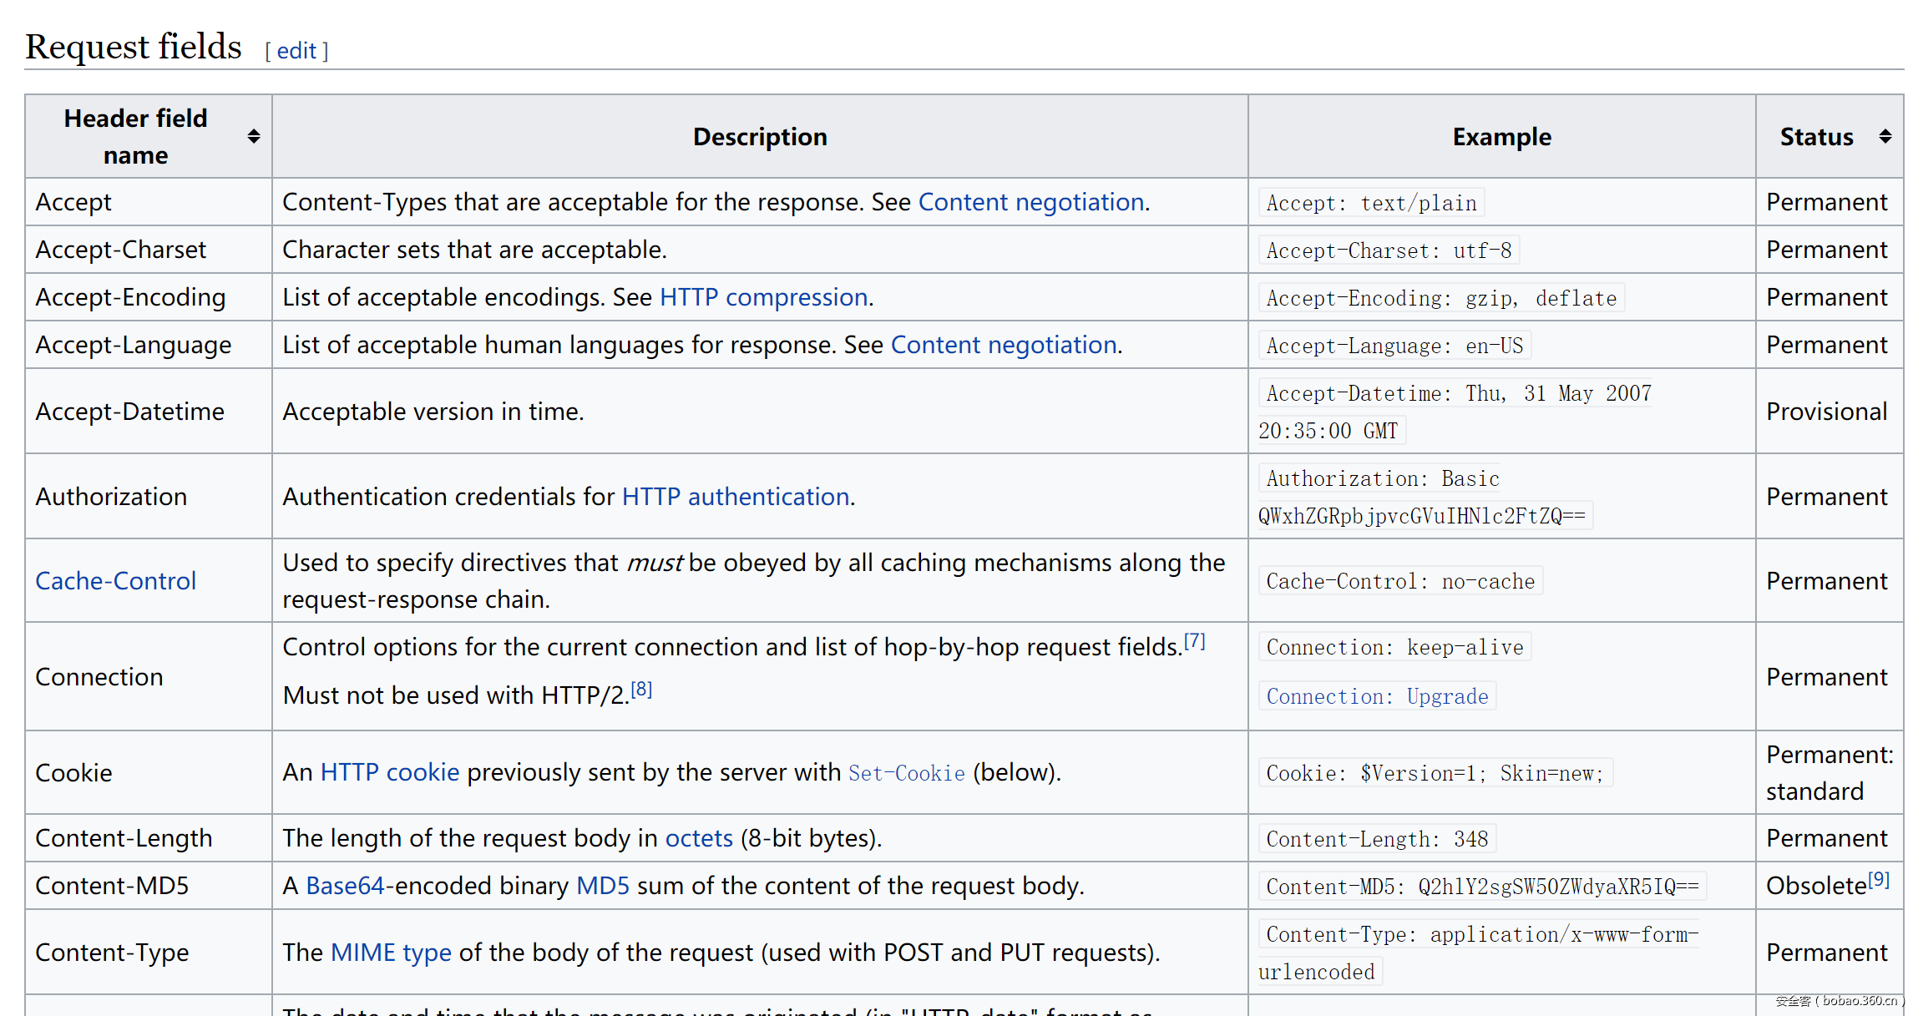Open the octets link in Content-Length row
The image size is (1918, 1016).
(699, 837)
